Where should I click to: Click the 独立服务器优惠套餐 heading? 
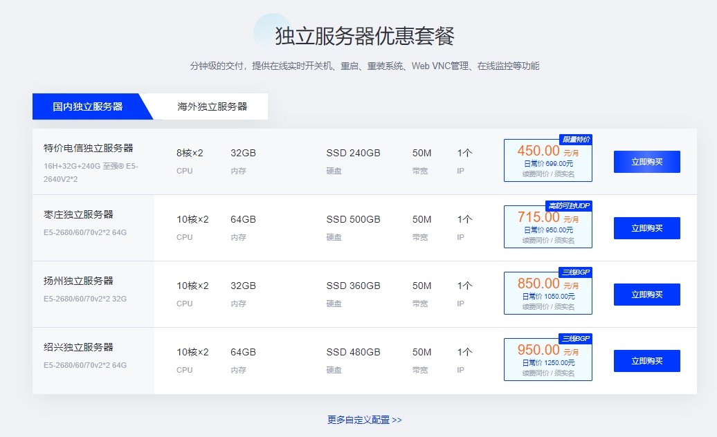pos(365,37)
